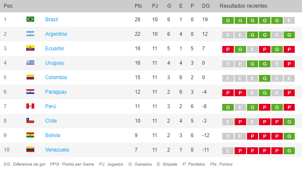This screenshot has width=302, height=172.
Task: Click Ecuador's first red P result badge
Action: 228,49
